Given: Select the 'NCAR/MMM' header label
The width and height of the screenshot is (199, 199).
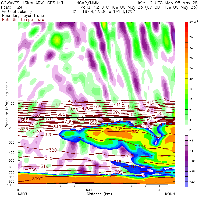Looking at the screenshot, I should [88, 3].
